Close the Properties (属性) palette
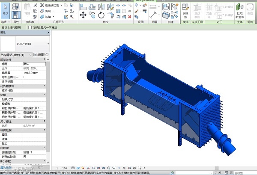The width and height of the screenshot is (257, 175). pyautogui.click(x=48, y=33)
